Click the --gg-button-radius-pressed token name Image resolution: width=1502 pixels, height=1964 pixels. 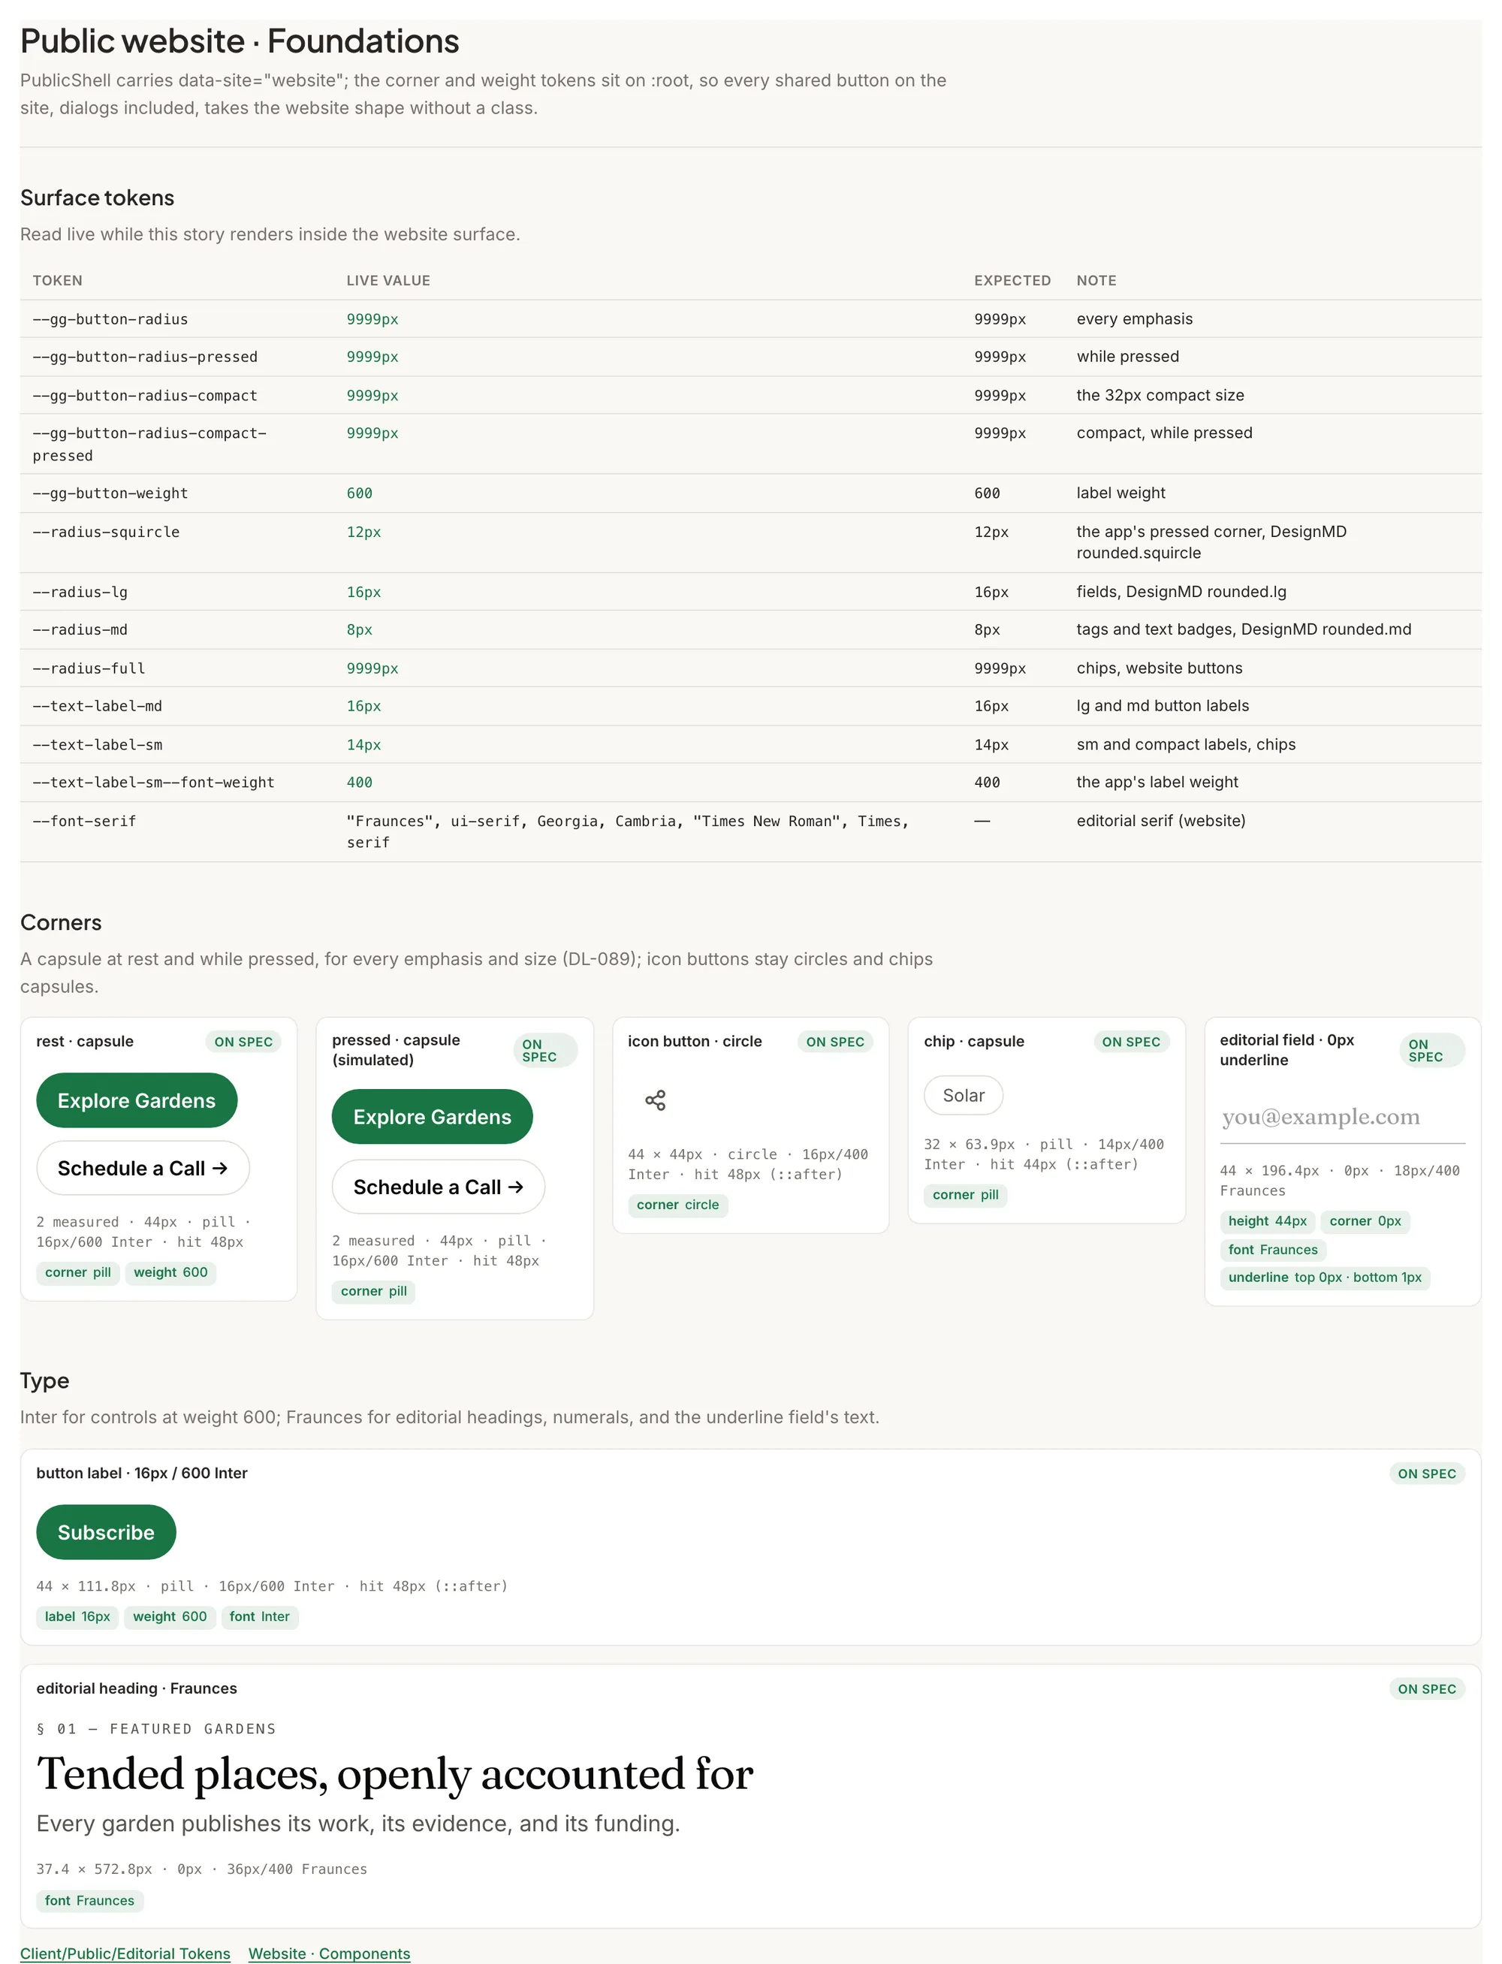tap(145, 357)
